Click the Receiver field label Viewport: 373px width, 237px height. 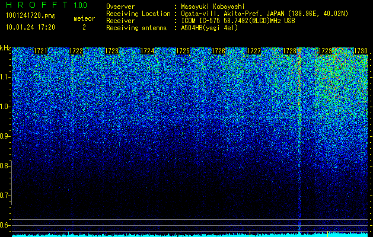pyautogui.click(x=120, y=21)
